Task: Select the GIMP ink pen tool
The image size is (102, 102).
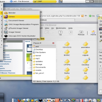Action: [x=101, y=41]
